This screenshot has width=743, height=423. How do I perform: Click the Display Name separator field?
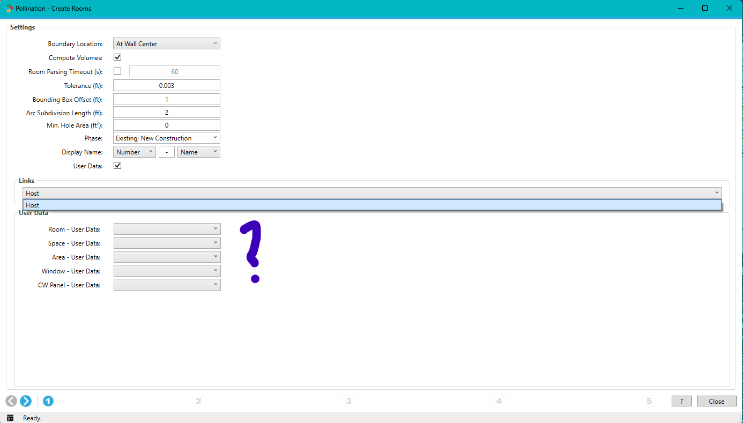pyautogui.click(x=167, y=152)
